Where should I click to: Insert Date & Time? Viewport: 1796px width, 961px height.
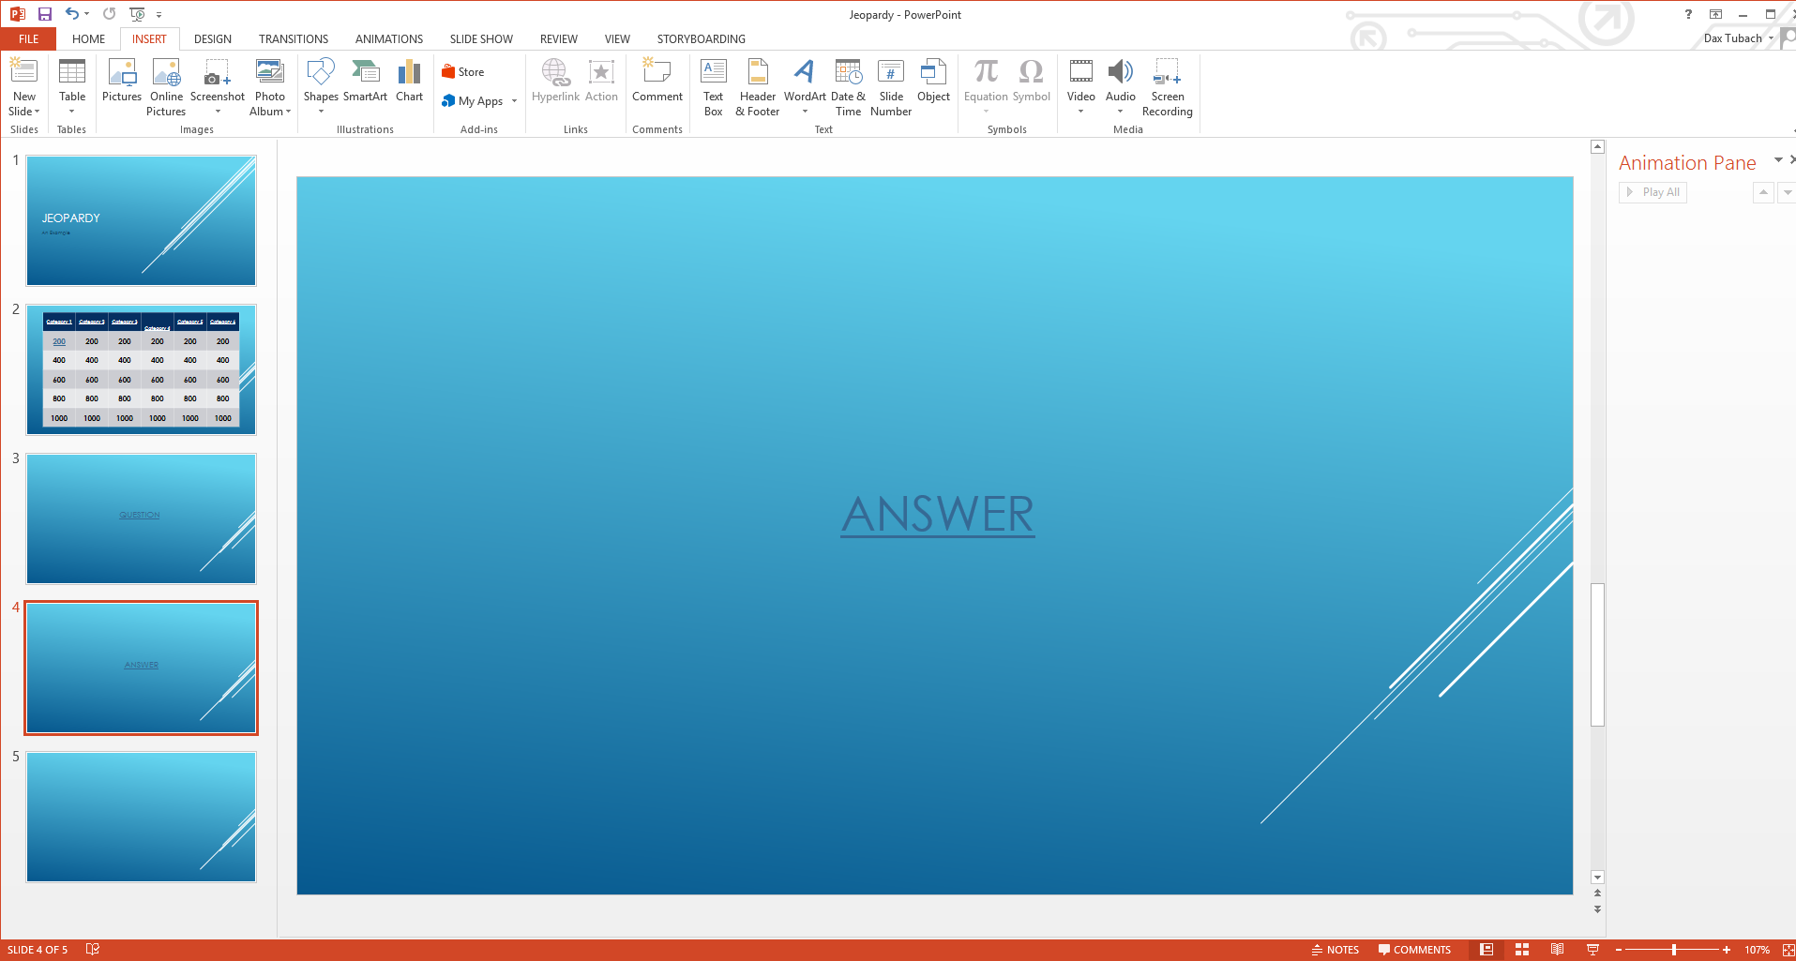click(848, 86)
